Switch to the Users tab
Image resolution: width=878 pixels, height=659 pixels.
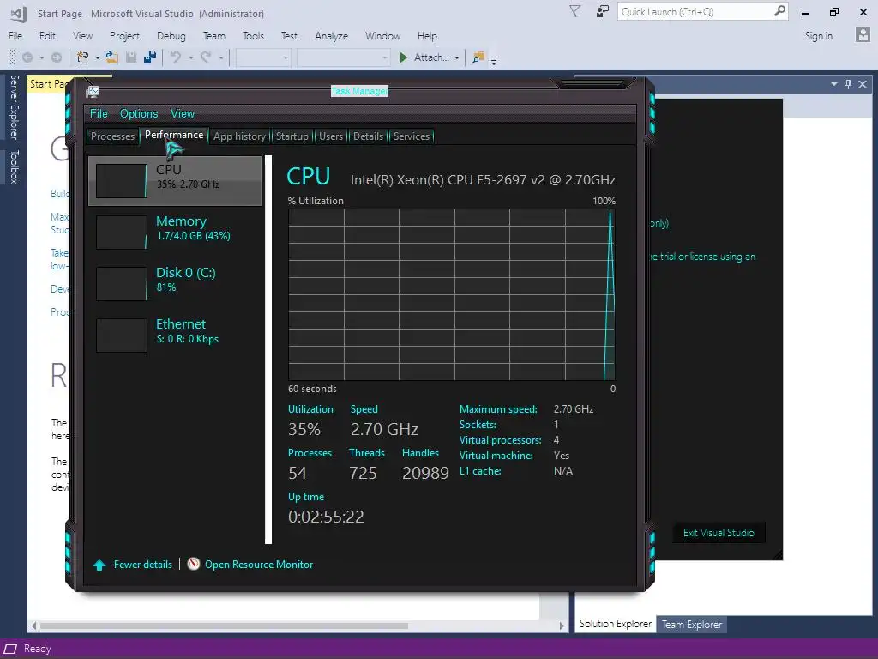click(x=331, y=136)
